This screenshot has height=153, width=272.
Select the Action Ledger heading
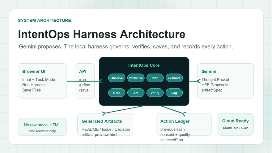click(x=175, y=121)
